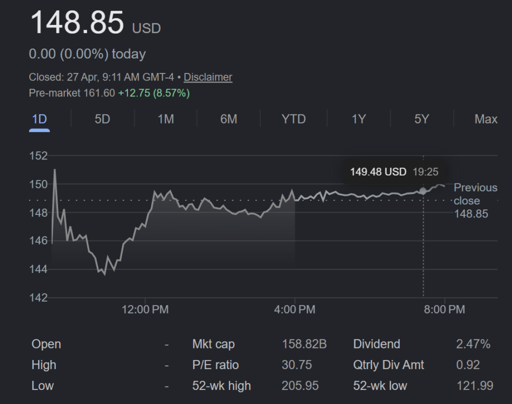Select the YTD range tab
Viewport: 512px width, 404px height.
293,119
